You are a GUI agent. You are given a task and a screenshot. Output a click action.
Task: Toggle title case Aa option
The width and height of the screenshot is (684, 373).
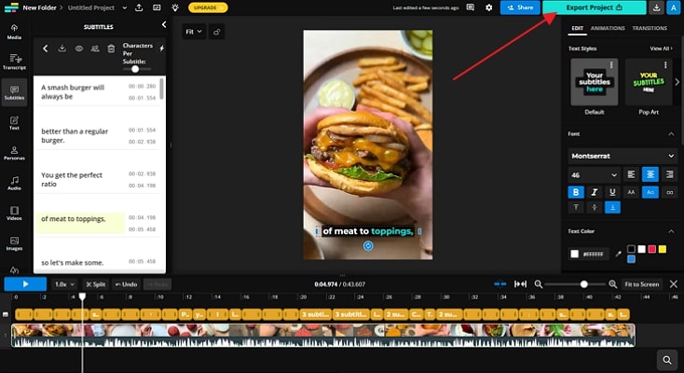(x=650, y=192)
